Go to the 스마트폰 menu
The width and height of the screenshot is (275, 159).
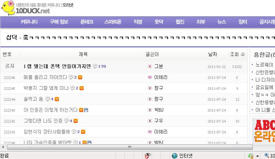113,22
